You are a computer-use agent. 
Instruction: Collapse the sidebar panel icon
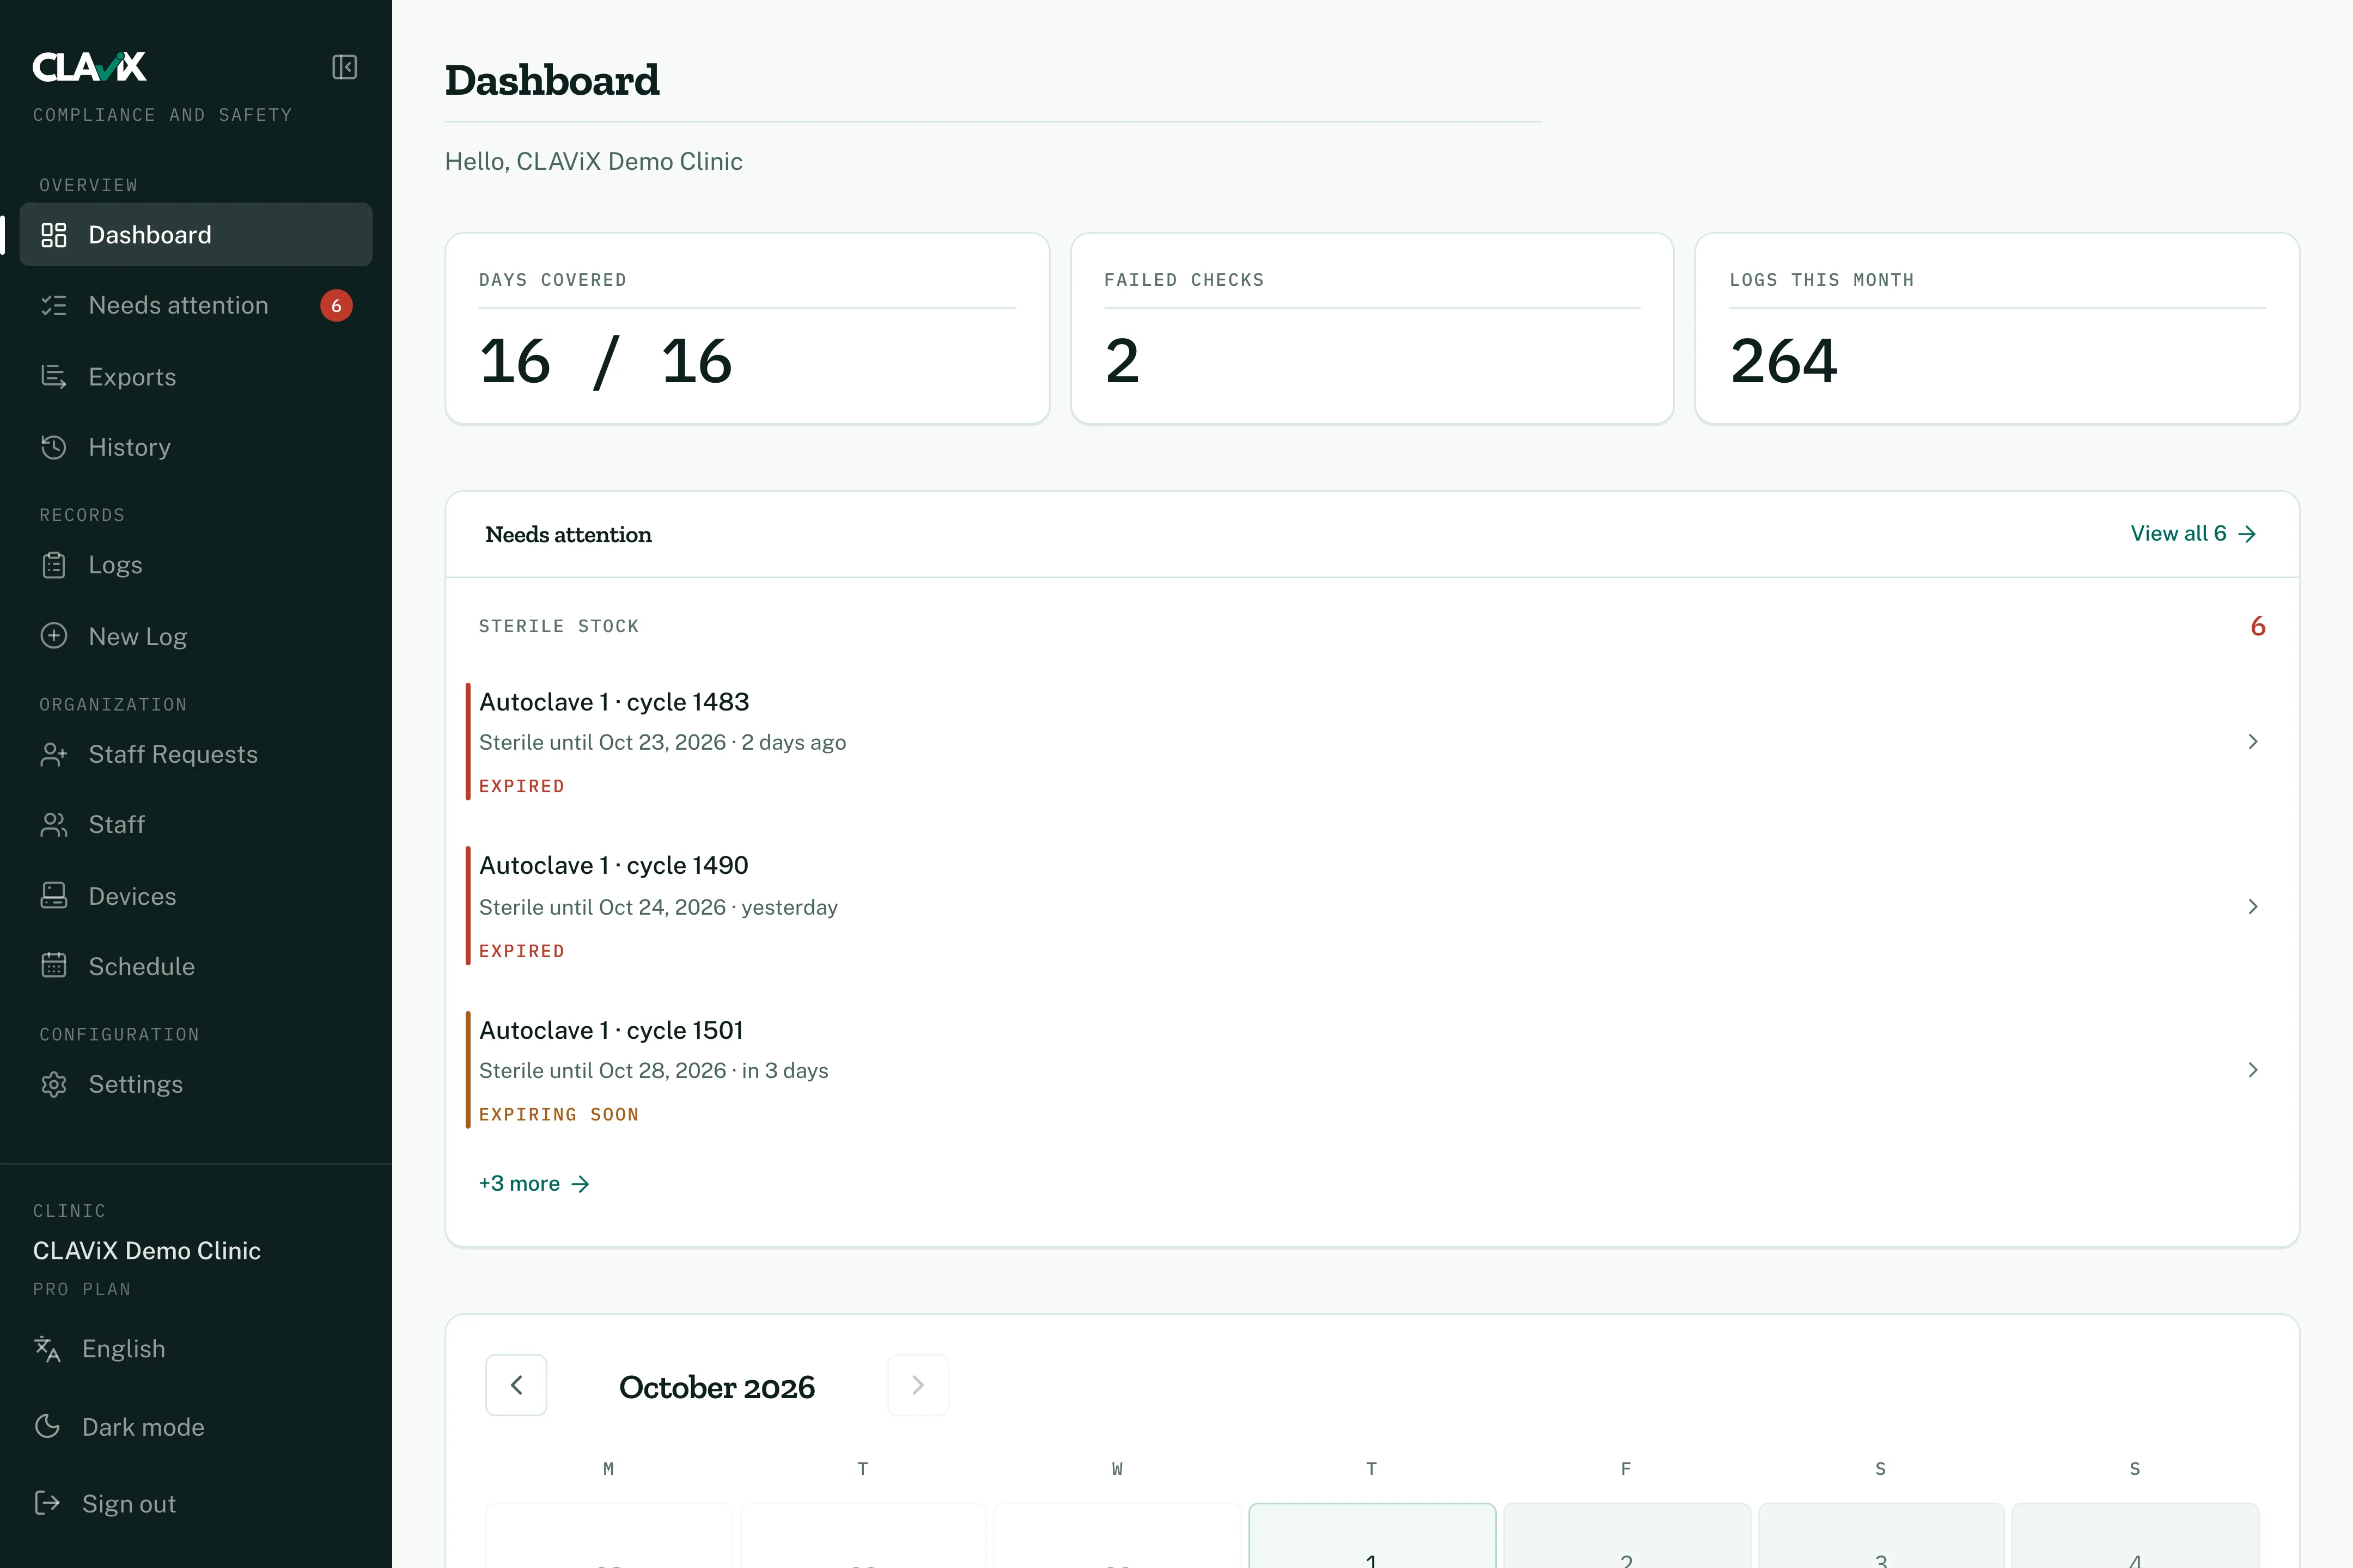pyautogui.click(x=344, y=67)
